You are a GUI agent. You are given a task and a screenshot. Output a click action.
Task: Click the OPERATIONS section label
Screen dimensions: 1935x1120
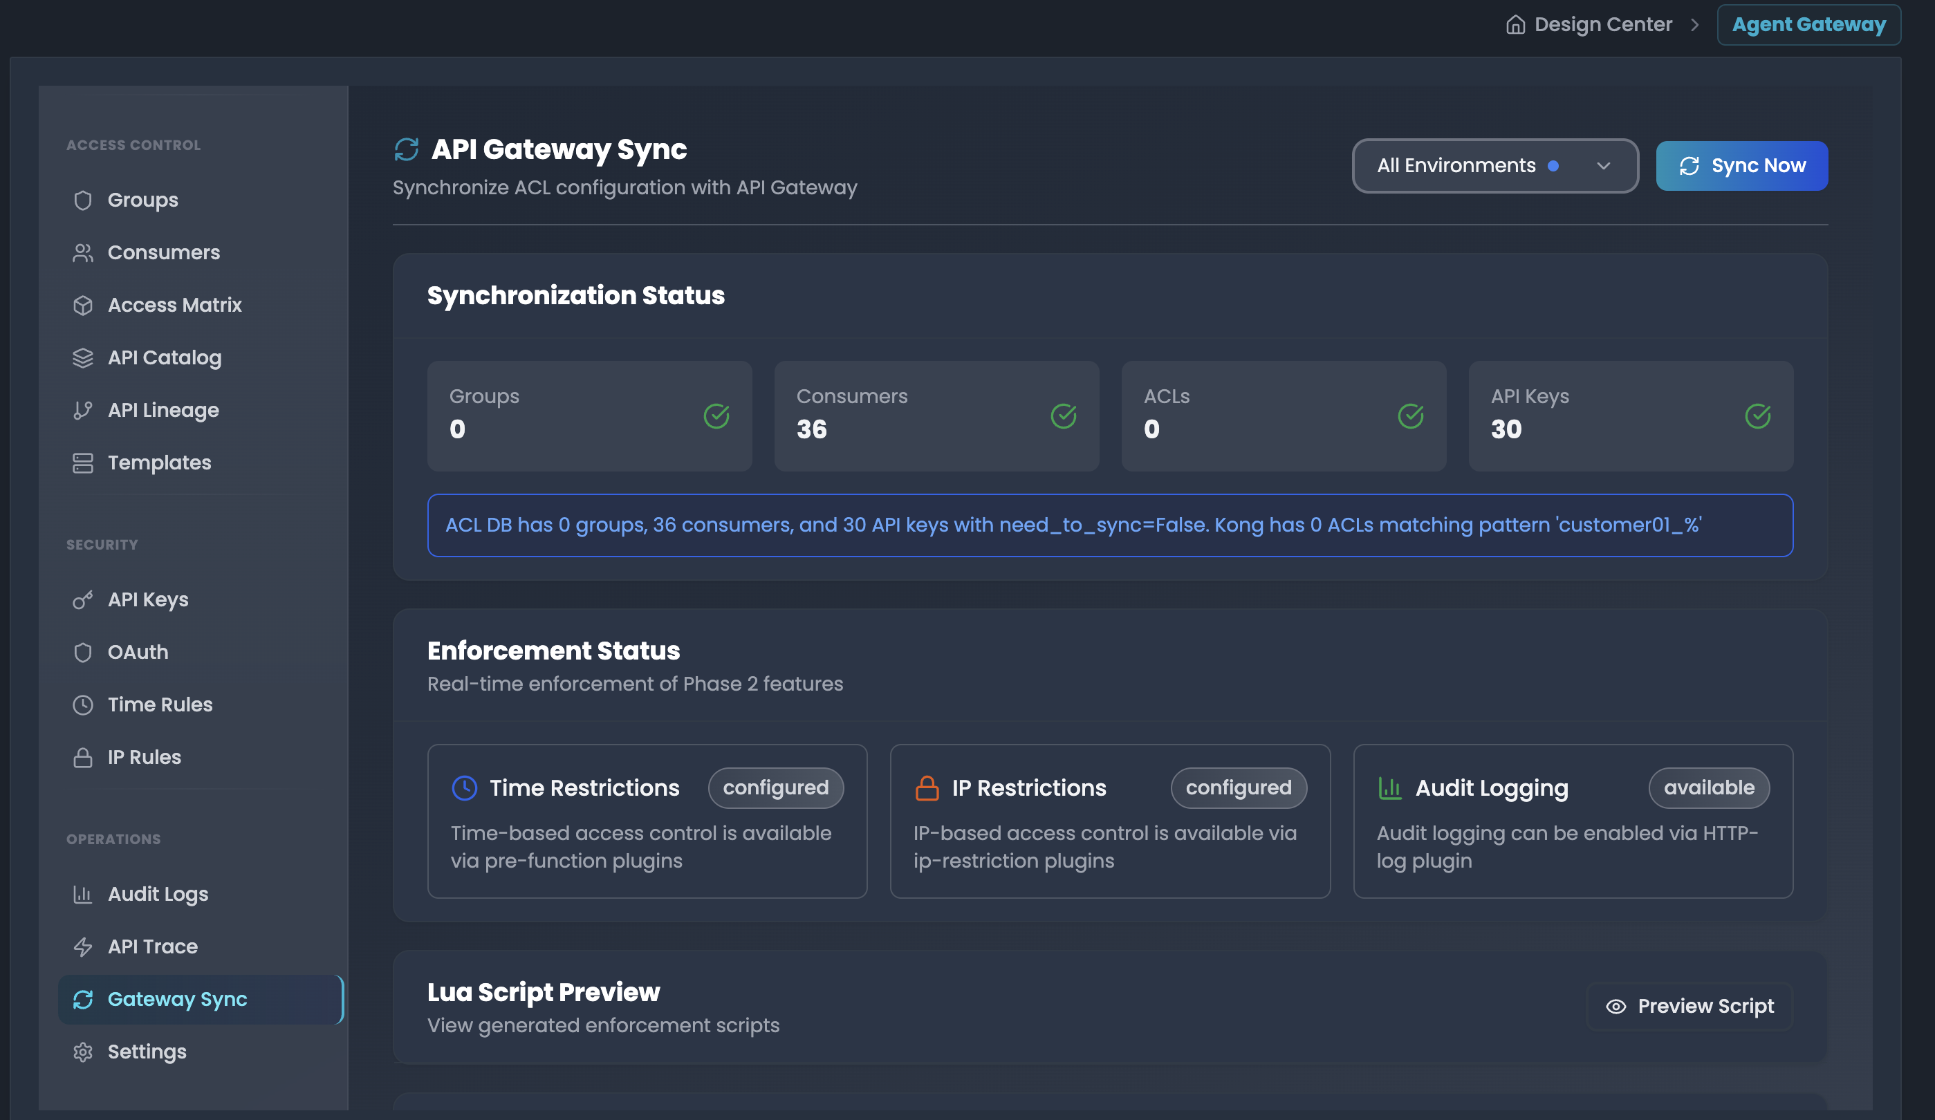(113, 839)
